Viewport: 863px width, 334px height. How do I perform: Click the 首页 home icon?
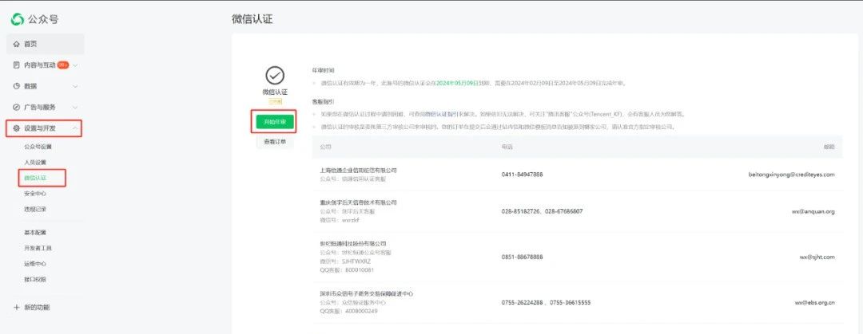coord(16,44)
